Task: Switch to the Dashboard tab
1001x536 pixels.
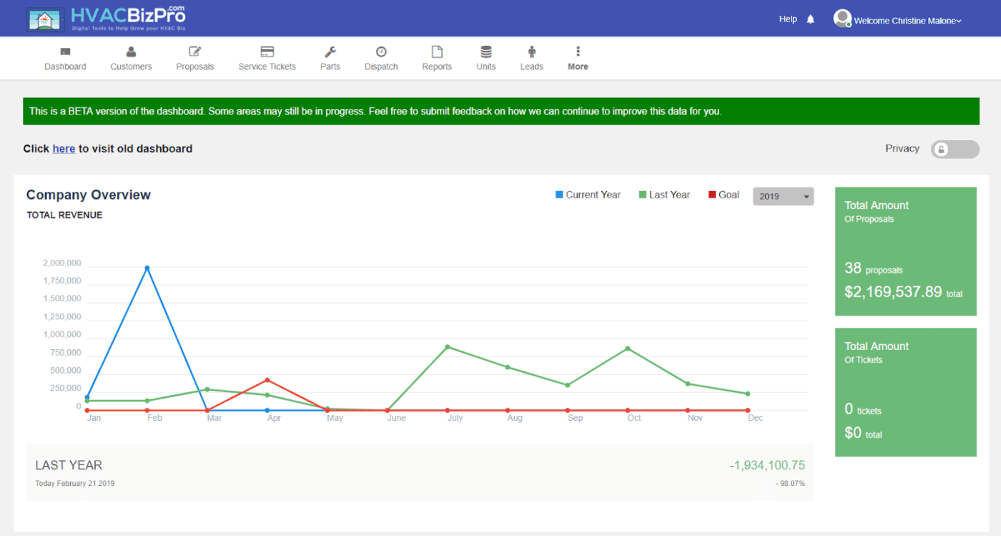Action: 65,57
